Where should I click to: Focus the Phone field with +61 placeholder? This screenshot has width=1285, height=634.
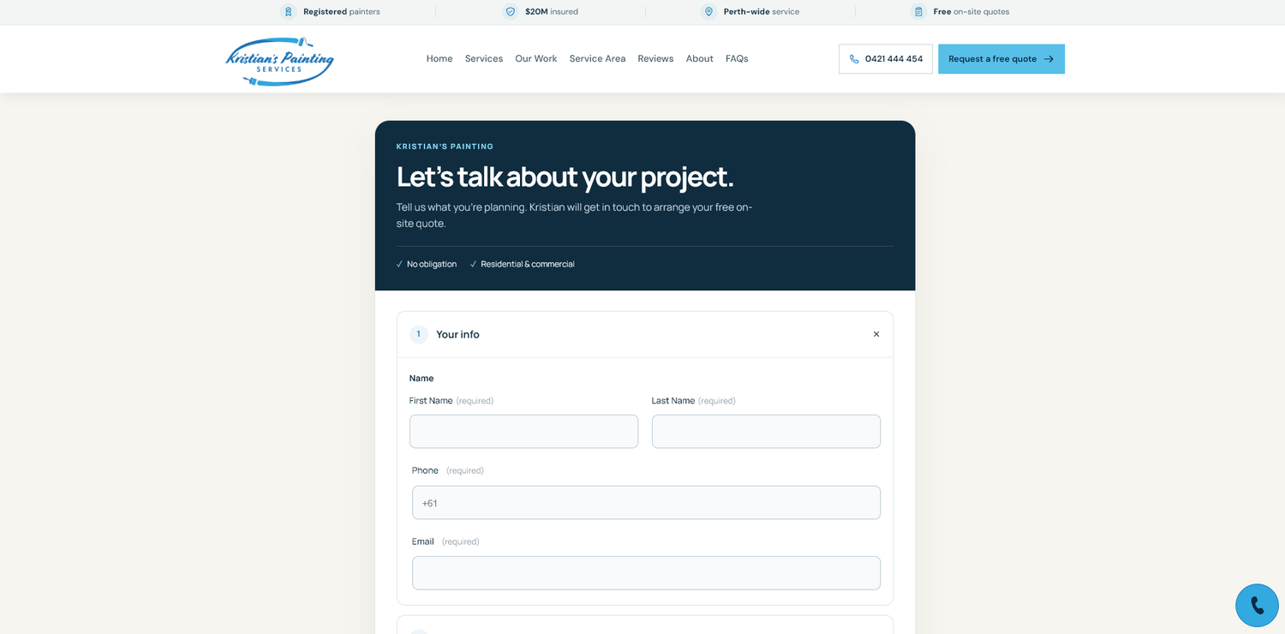646,503
